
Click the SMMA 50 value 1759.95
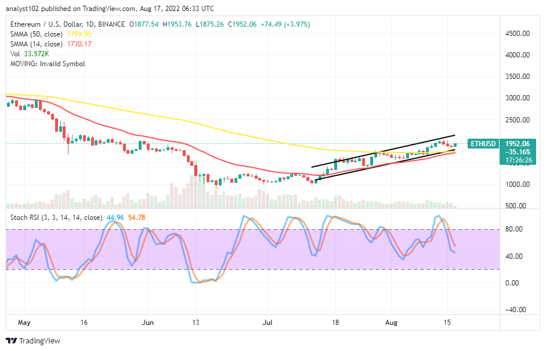point(79,34)
